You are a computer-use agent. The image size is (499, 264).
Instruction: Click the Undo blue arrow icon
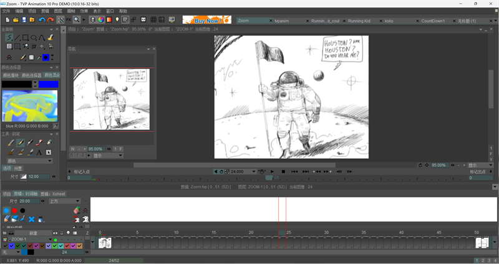(x=42, y=20)
